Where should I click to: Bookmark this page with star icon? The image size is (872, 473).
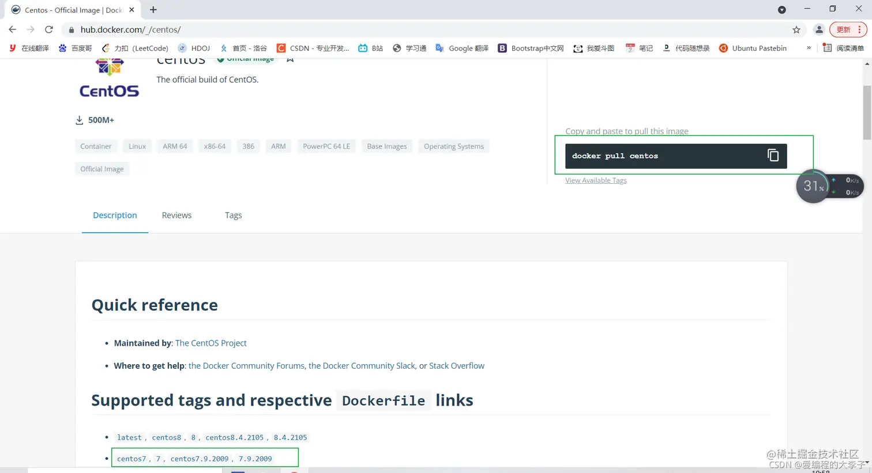pos(796,29)
